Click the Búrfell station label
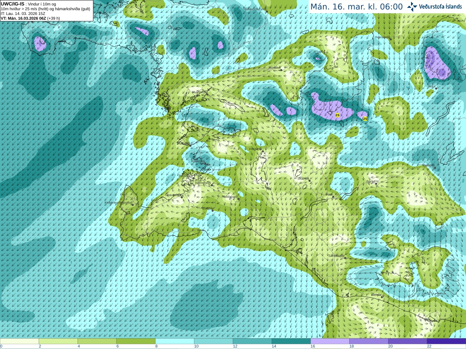 point(371,181)
